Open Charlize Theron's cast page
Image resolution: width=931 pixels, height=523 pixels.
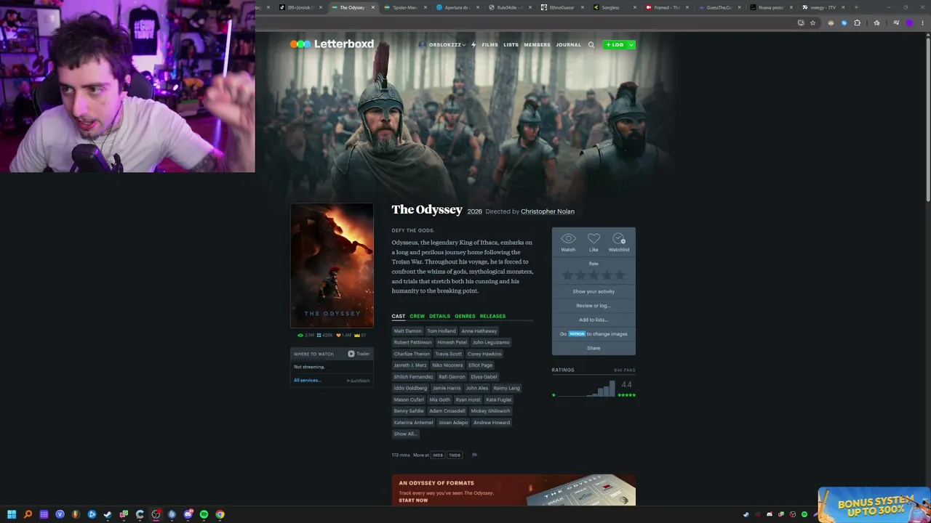(x=412, y=354)
